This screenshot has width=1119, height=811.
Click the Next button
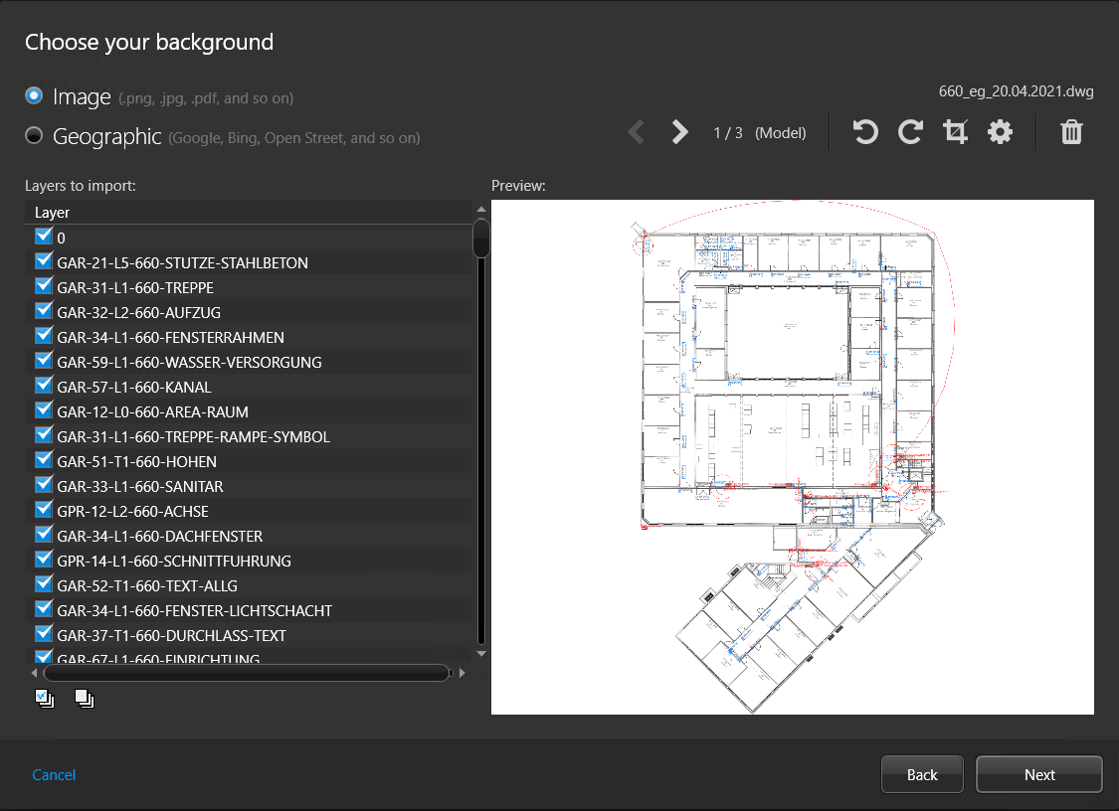[x=1038, y=774]
